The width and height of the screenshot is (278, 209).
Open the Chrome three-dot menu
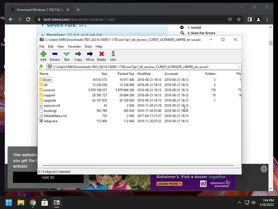click(267, 19)
